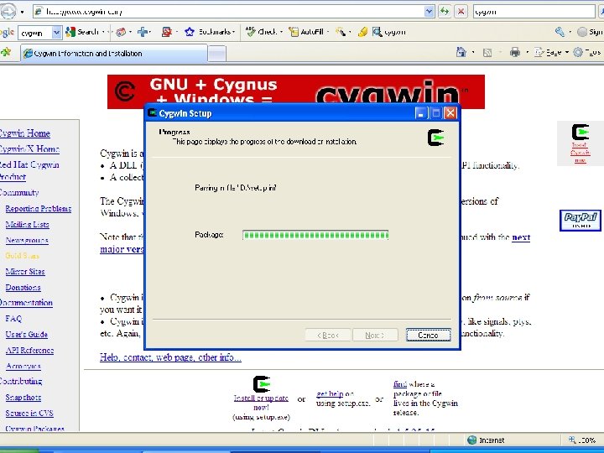Select the Cygwin Information and Installation tab

(114, 53)
